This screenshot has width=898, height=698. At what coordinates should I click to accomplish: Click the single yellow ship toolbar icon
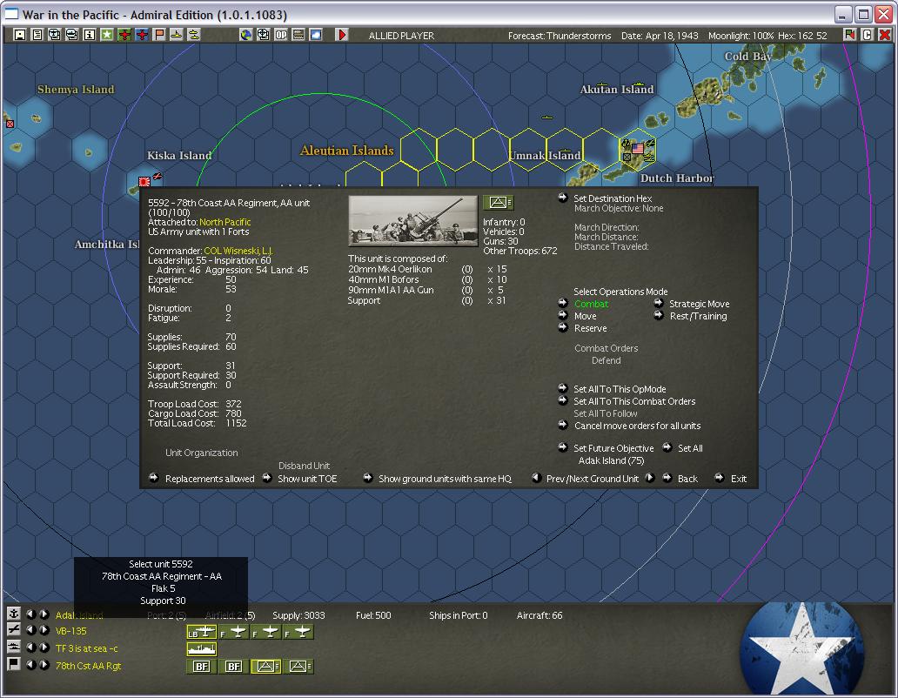(177, 35)
